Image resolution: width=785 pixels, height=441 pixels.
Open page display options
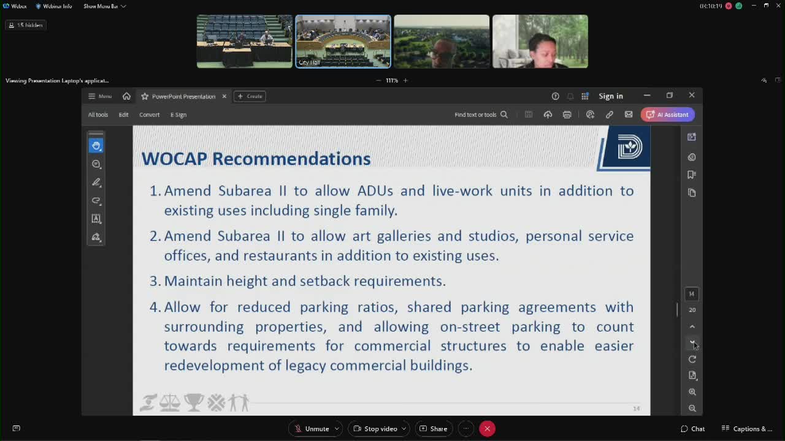(692, 375)
